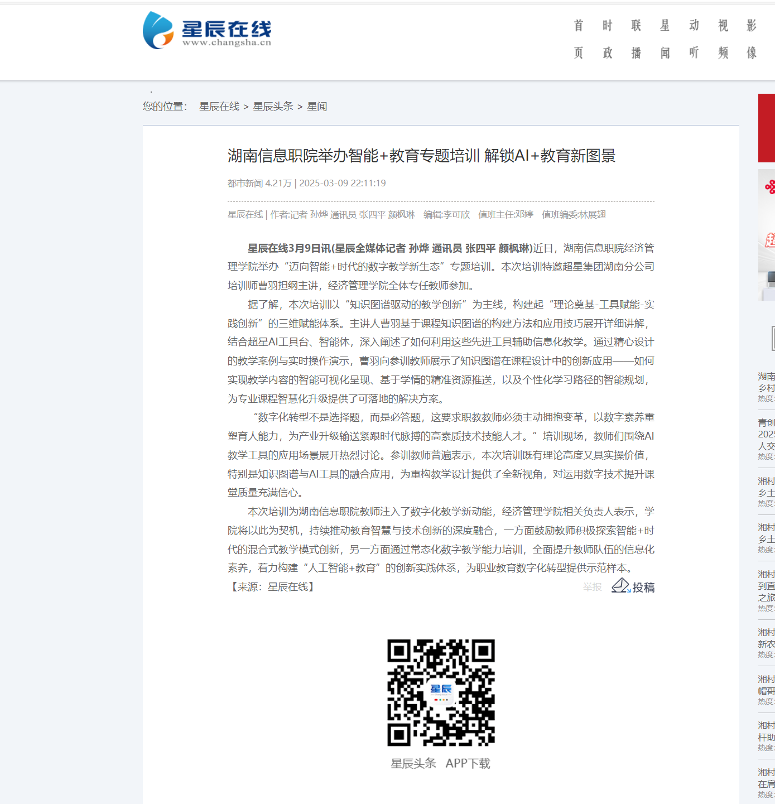Click the 举报 report link
This screenshot has height=804, width=775.
pyautogui.click(x=592, y=587)
